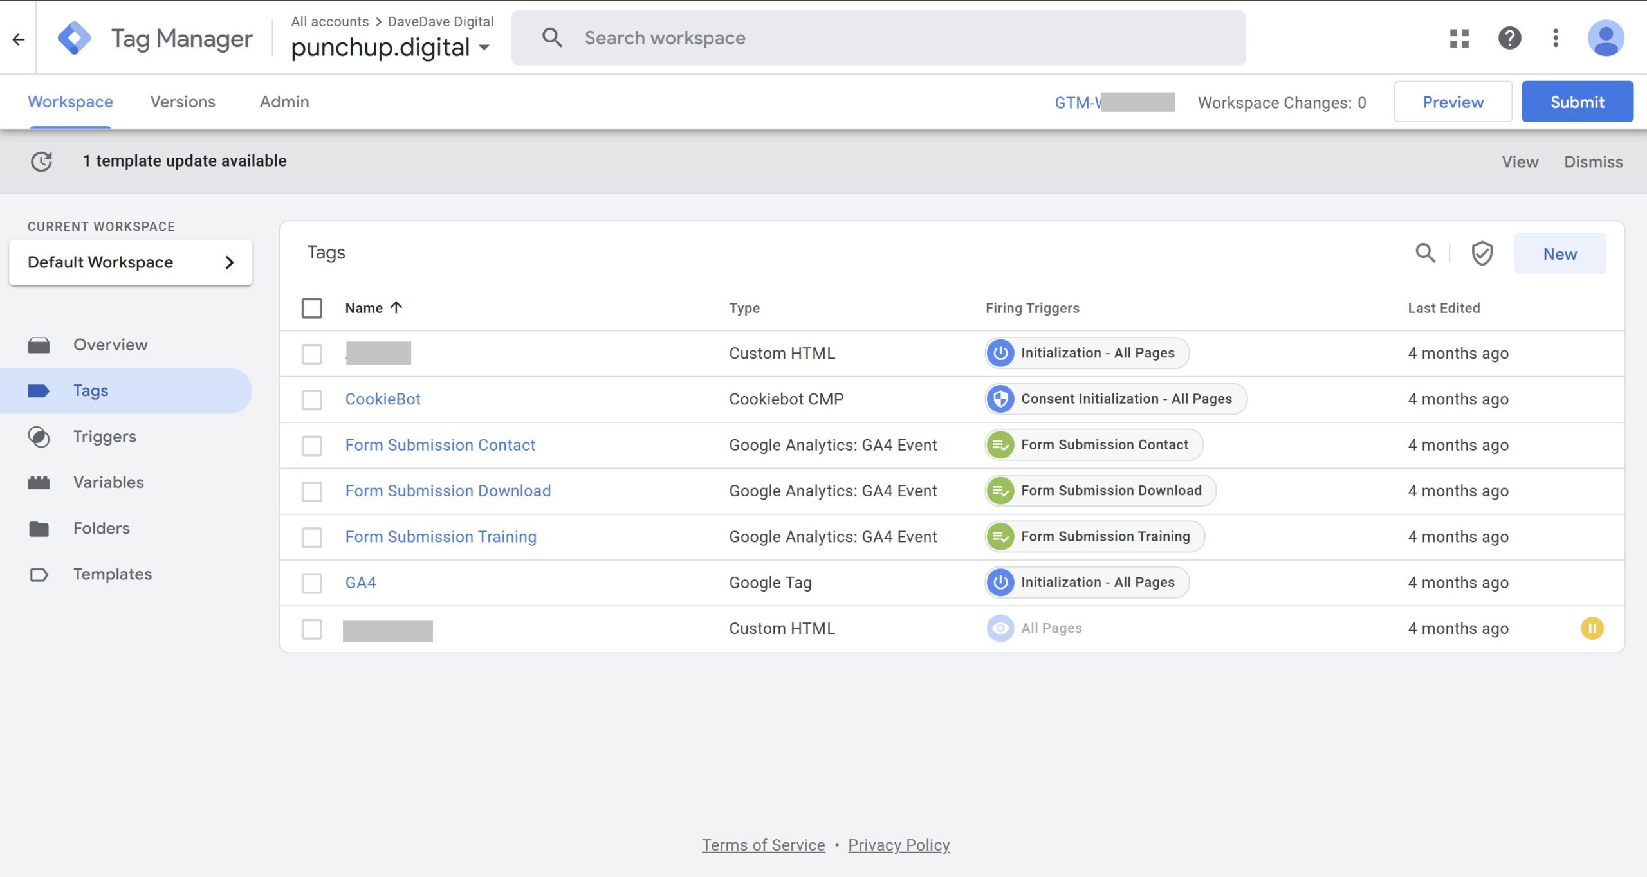The height and width of the screenshot is (877, 1647).
Task: Select the Triggers sidebar icon
Action: click(x=39, y=437)
